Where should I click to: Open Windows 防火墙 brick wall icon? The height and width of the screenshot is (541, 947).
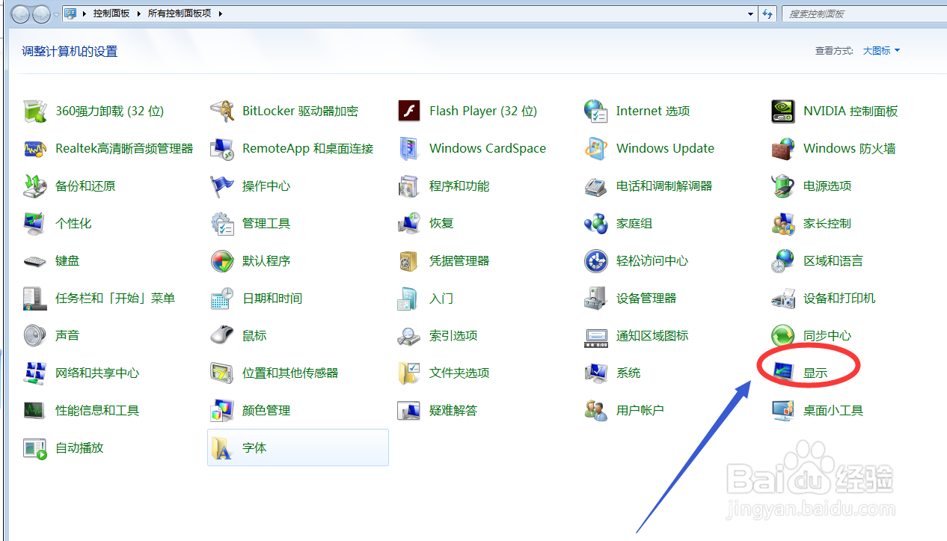[x=783, y=149]
